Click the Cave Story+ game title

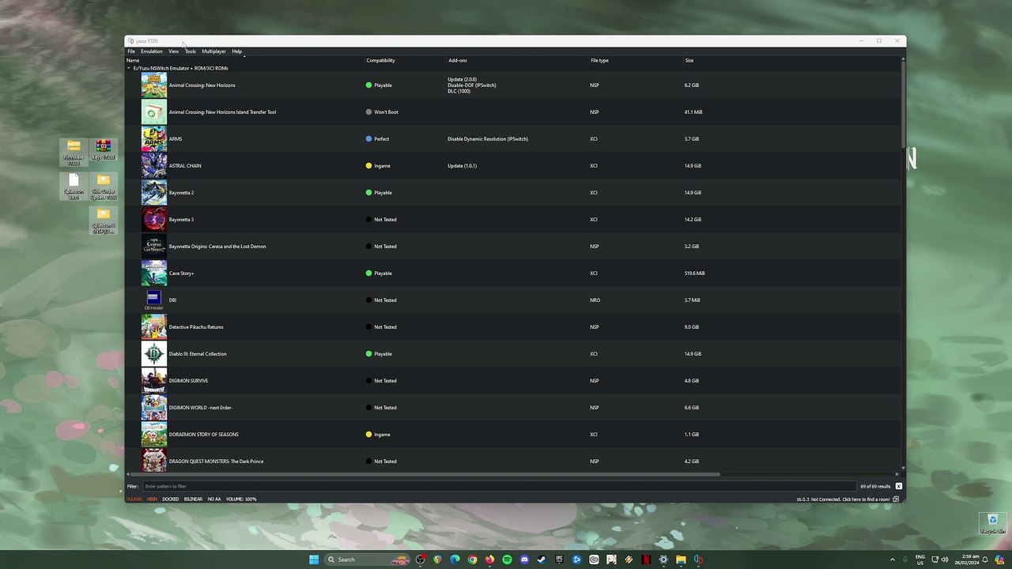click(x=181, y=273)
